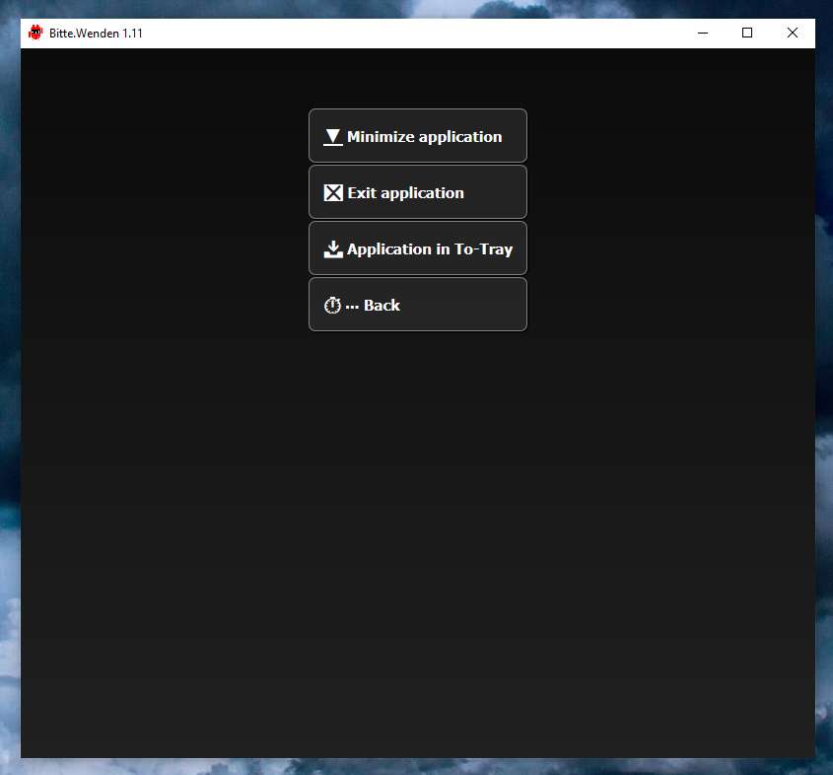This screenshot has width=833, height=775.
Task: Minimize the Bitte.Wenden window
Action: point(703,33)
